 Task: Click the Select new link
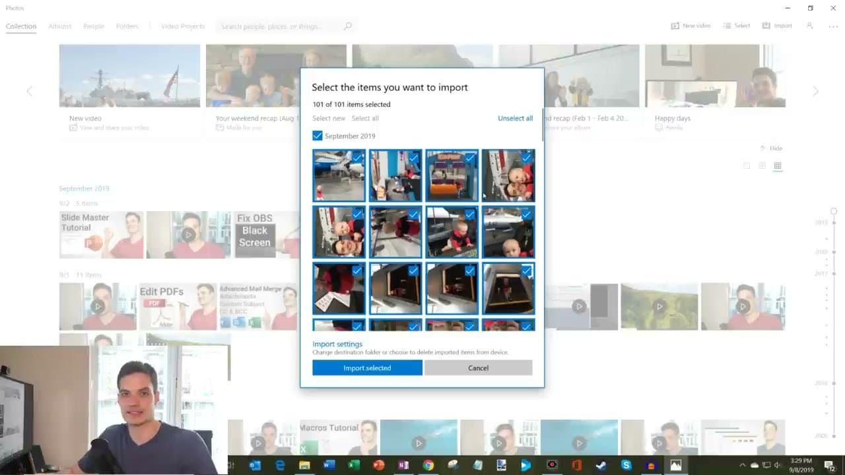click(329, 118)
